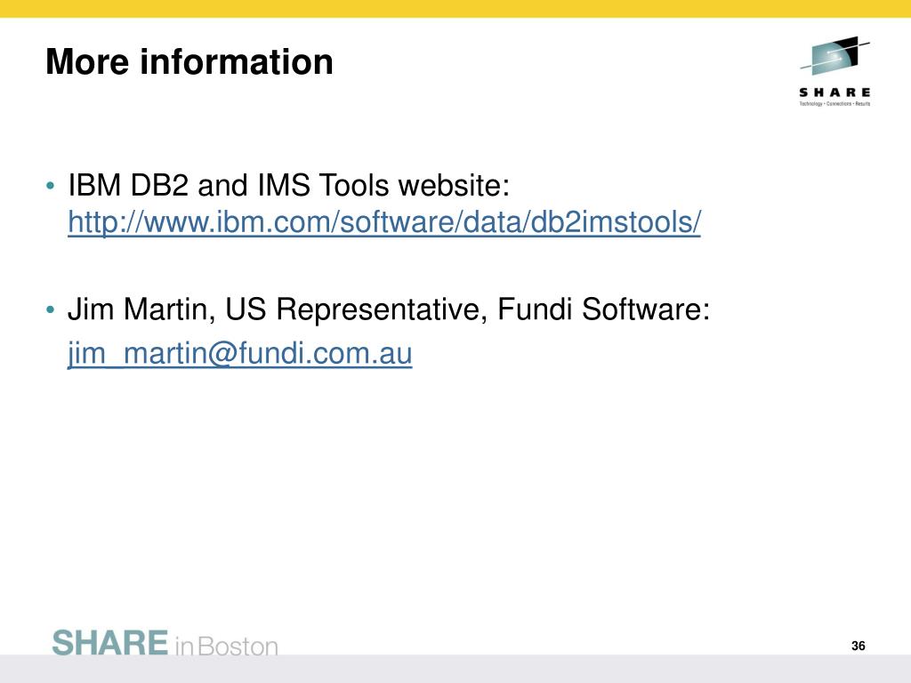Click the slide number 36
The width and height of the screenshot is (911, 683).
[x=859, y=646]
